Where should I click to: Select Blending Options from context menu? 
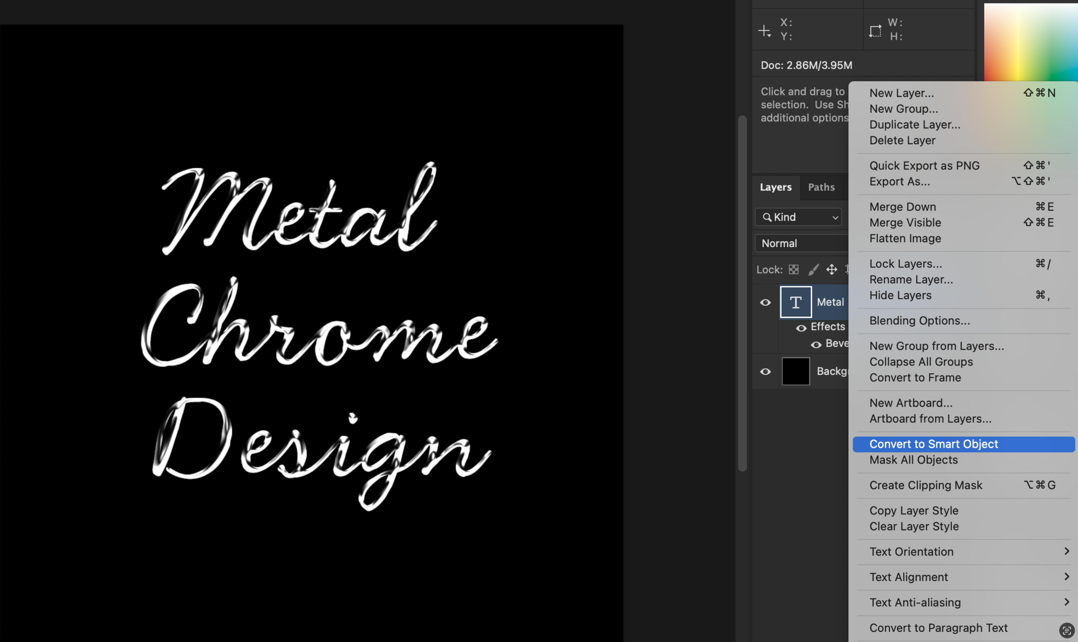(x=920, y=321)
